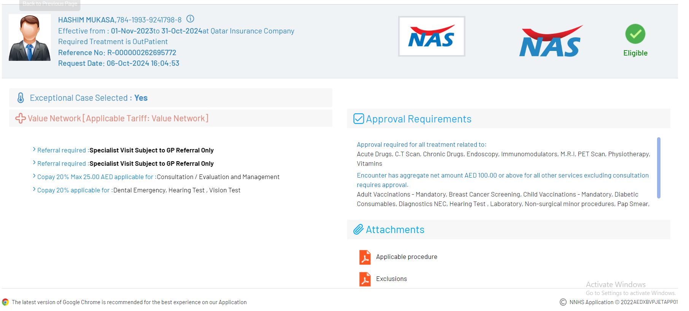689x311 pixels.
Task: Click the paperclip icon beside Attachments
Action: [358, 230]
